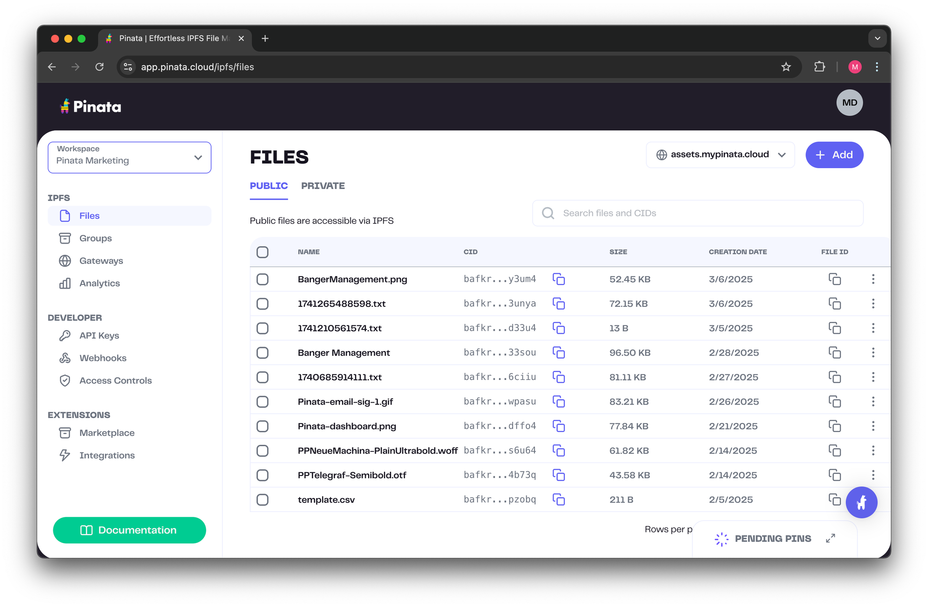
Task: Click the Add file button
Action: click(834, 155)
